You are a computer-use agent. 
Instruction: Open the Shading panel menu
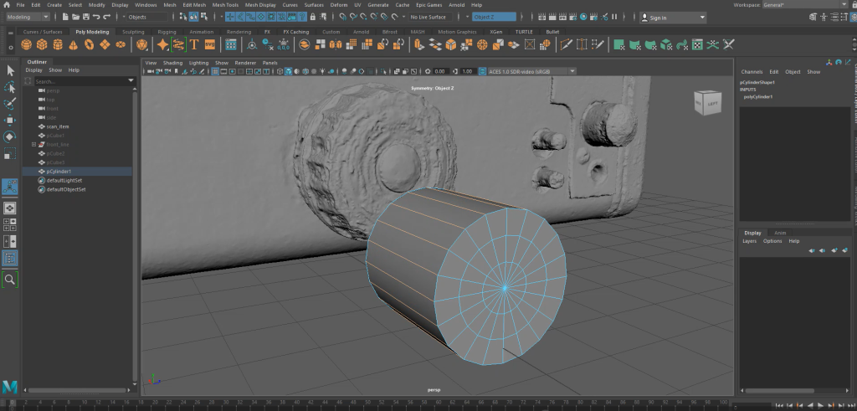[x=172, y=63]
